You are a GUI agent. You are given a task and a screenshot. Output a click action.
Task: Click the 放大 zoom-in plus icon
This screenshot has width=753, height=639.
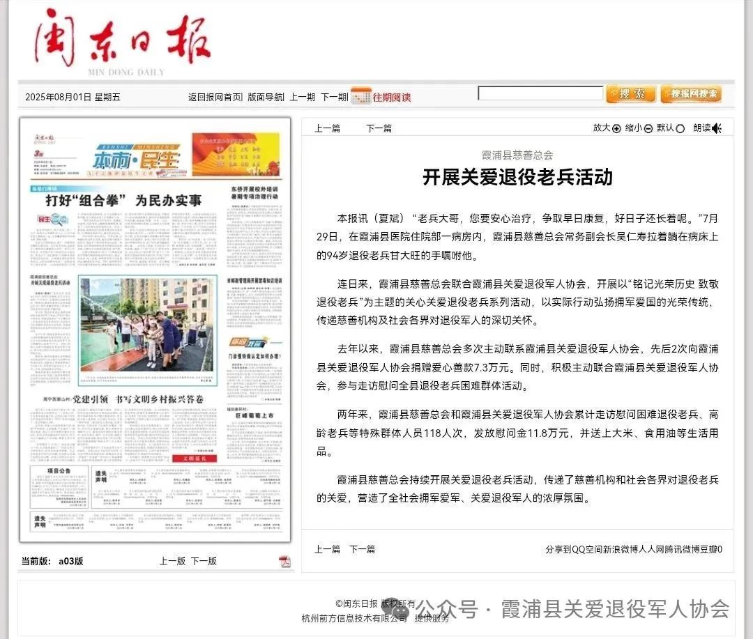[x=616, y=128]
